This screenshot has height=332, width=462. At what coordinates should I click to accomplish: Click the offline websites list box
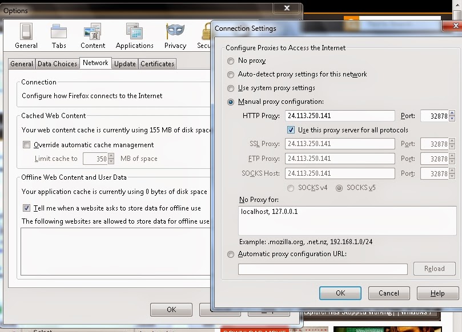[115, 252]
